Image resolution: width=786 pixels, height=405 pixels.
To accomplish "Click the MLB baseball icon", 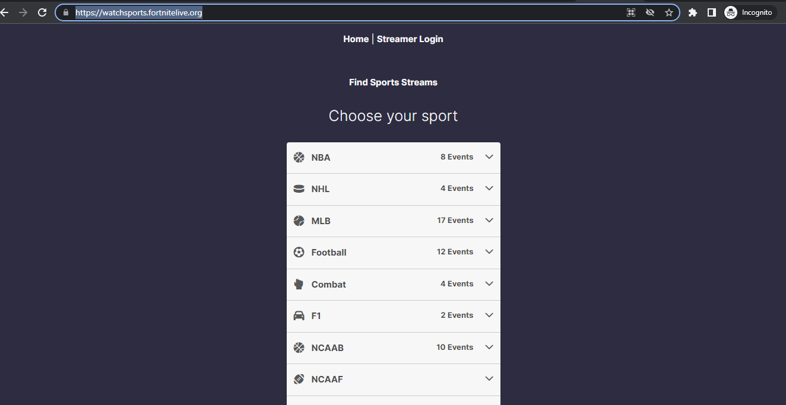I will click(x=299, y=220).
